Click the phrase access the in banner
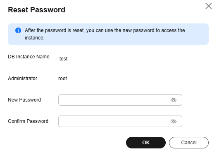This screenshot has height=155, width=219. click(173, 30)
